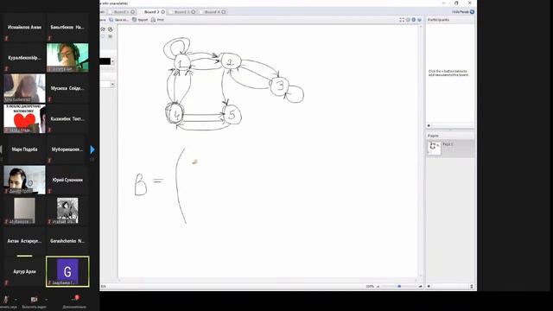Viewport: 553px width, 311px height.
Task: Click the previous-page arrow in Zoom gallery
Action: click(1, 149)
